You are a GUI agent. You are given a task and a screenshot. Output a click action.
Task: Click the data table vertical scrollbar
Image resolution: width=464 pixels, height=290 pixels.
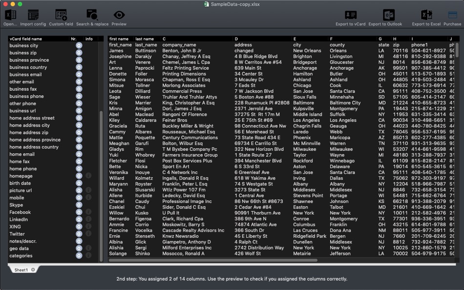coord(457,49)
